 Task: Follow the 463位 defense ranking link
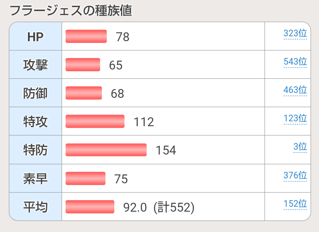tap(295, 90)
